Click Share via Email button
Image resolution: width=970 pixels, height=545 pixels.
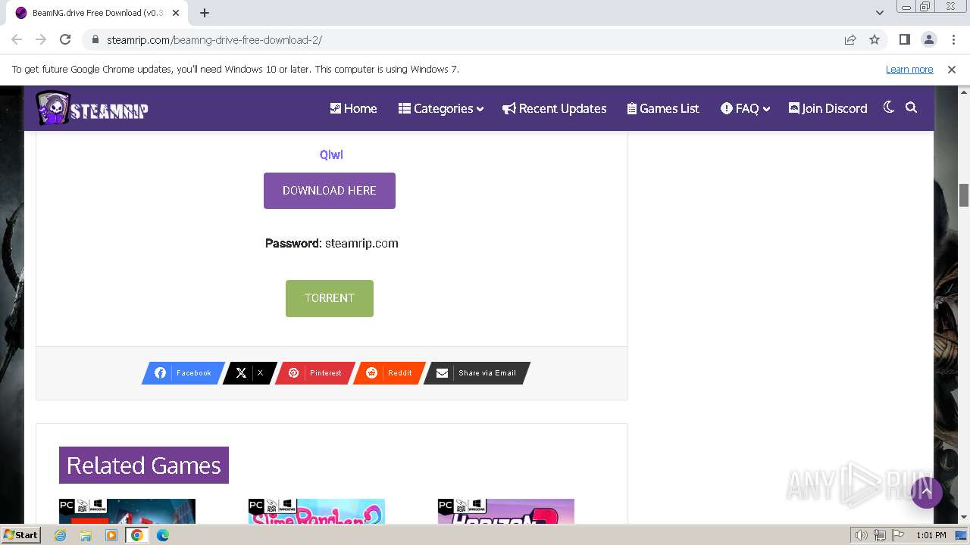(477, 373)
